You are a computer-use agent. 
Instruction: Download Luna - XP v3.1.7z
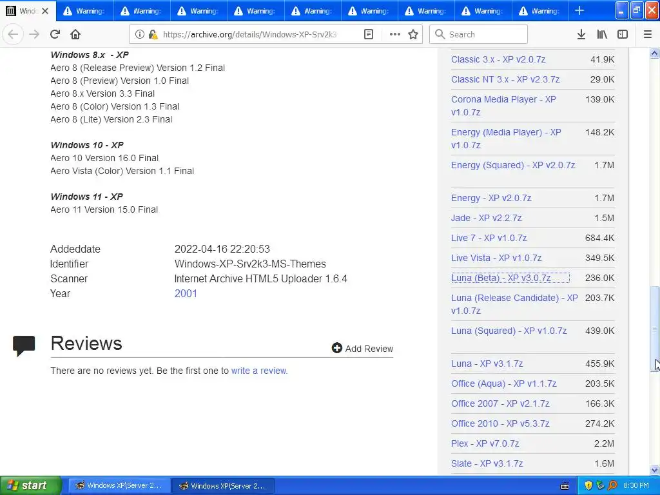point(487,364)
